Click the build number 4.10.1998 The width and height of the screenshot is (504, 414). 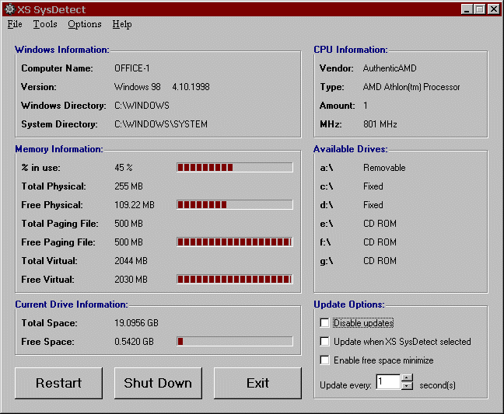pos(191,87)
